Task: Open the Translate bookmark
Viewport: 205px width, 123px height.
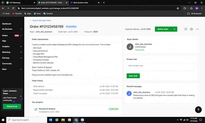Action: [48, 14]
